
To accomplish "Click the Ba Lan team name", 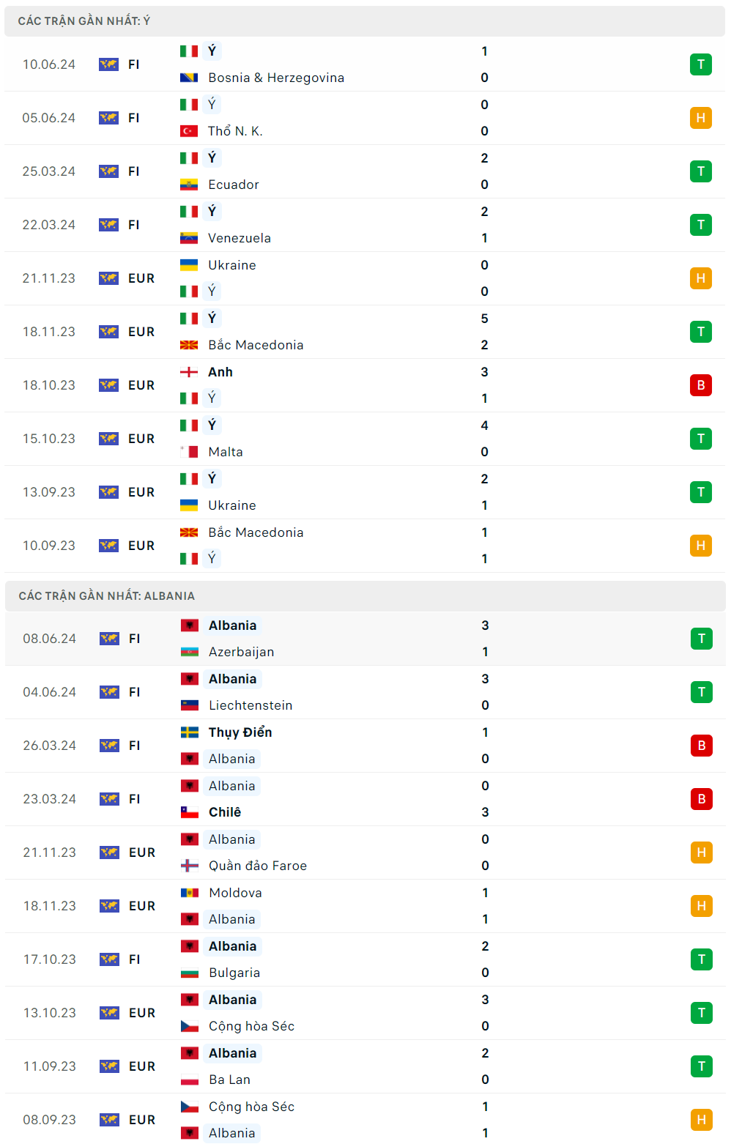I will pyautogui.click(x=229, y=1080).
